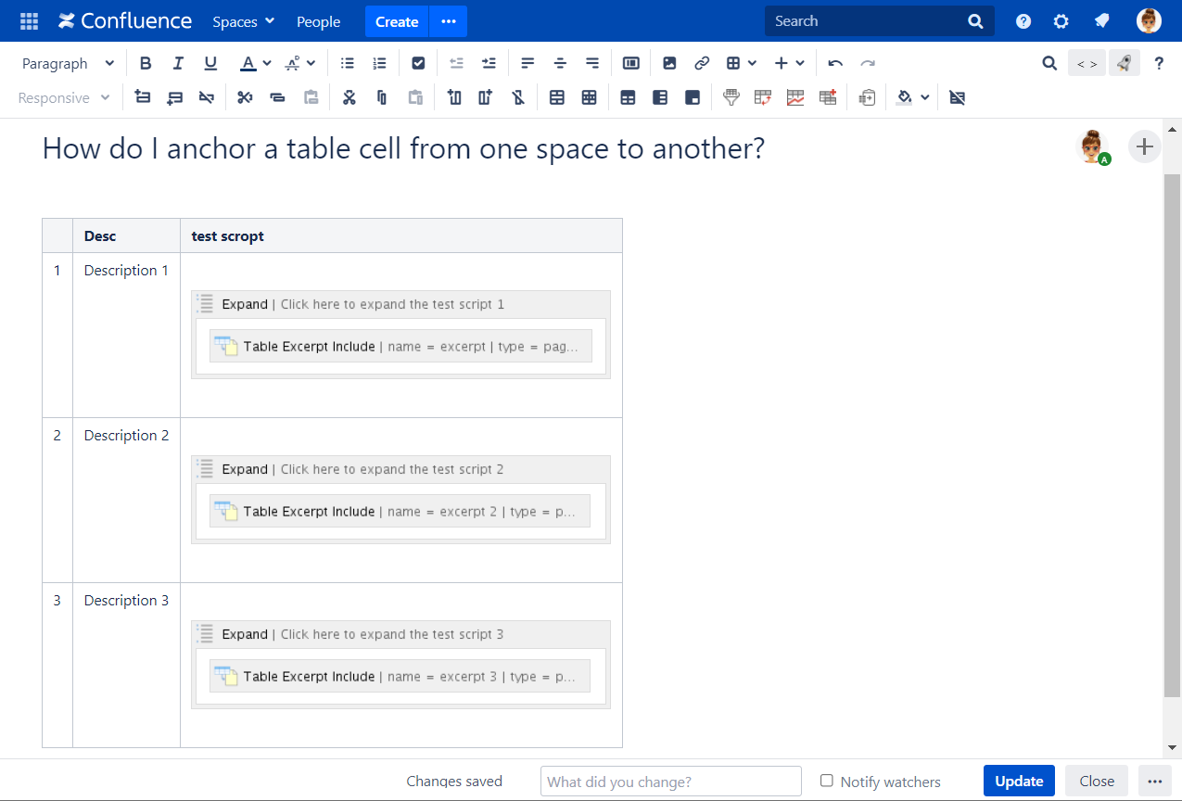Insert a task checkbox list
The height and width of the screenshot is (801, 1182).
pos(418,62)
